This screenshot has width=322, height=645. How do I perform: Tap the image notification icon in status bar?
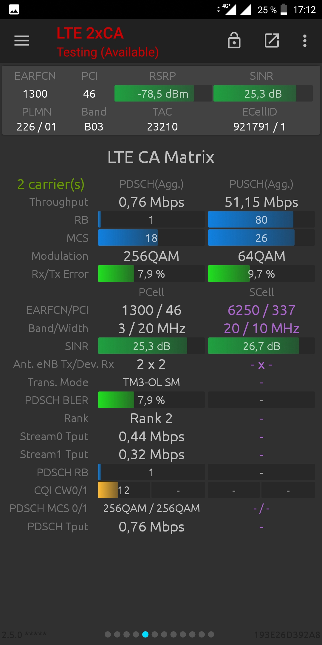pos(14,10)
